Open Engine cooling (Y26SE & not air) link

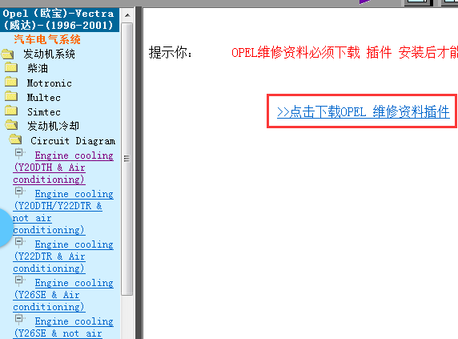[x=63, y=327]
